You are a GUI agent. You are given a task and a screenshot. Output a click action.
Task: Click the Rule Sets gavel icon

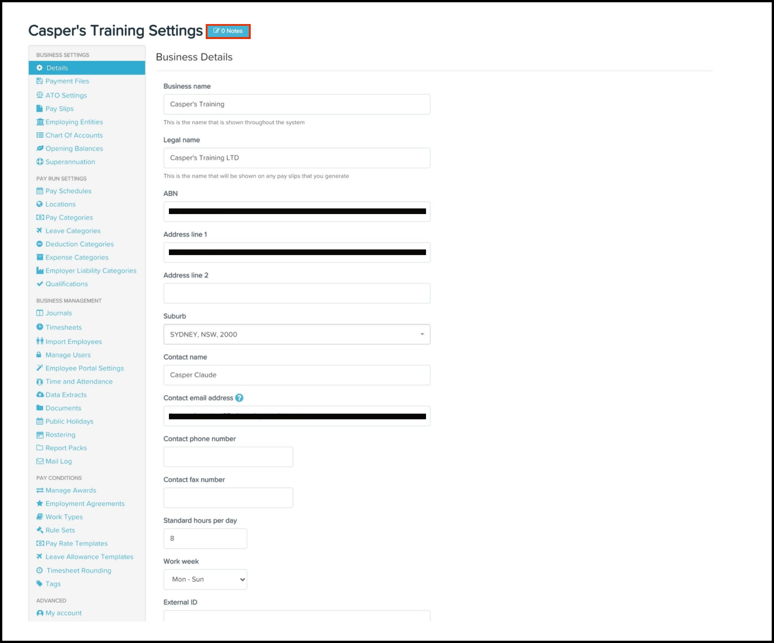(x=40, y=530)
